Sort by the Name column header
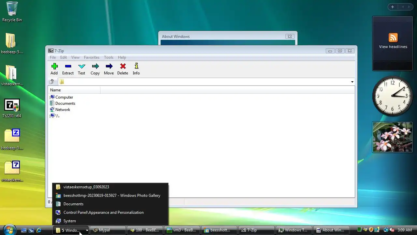The height and width of the screenshot is (235, 417). (x=74, y=90)
